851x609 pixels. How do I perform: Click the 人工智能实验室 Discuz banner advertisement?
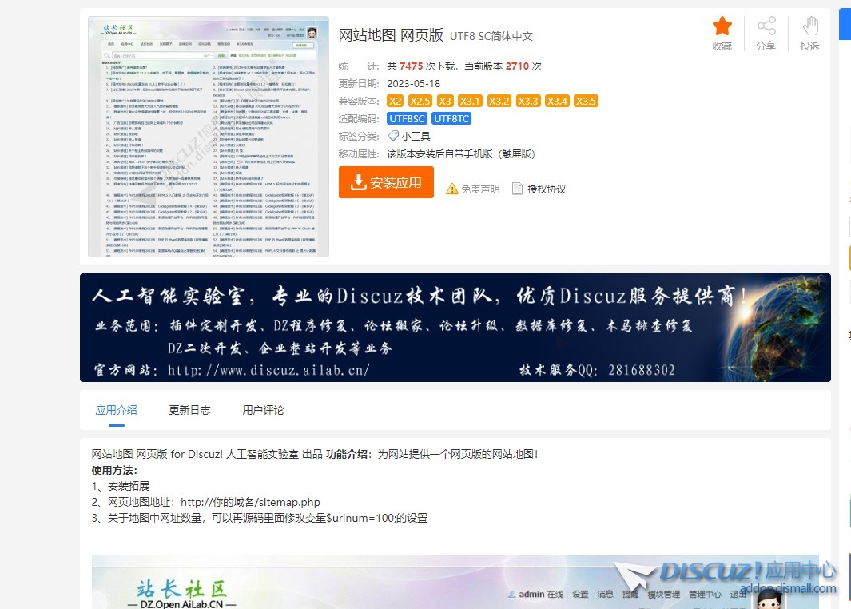(x=455, y=328)
